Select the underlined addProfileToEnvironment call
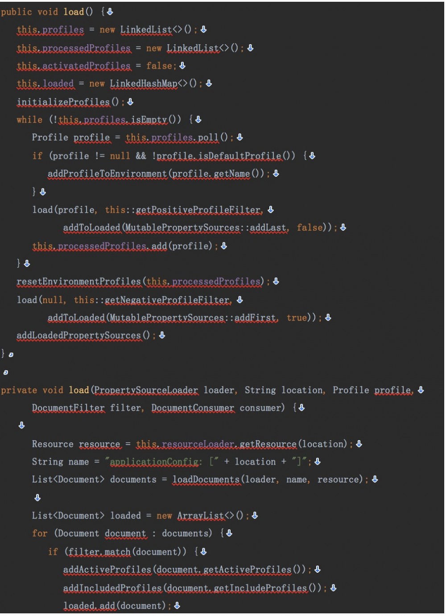Image resolution: width=446 pixels, height=616 pixels. pos(107,173)
